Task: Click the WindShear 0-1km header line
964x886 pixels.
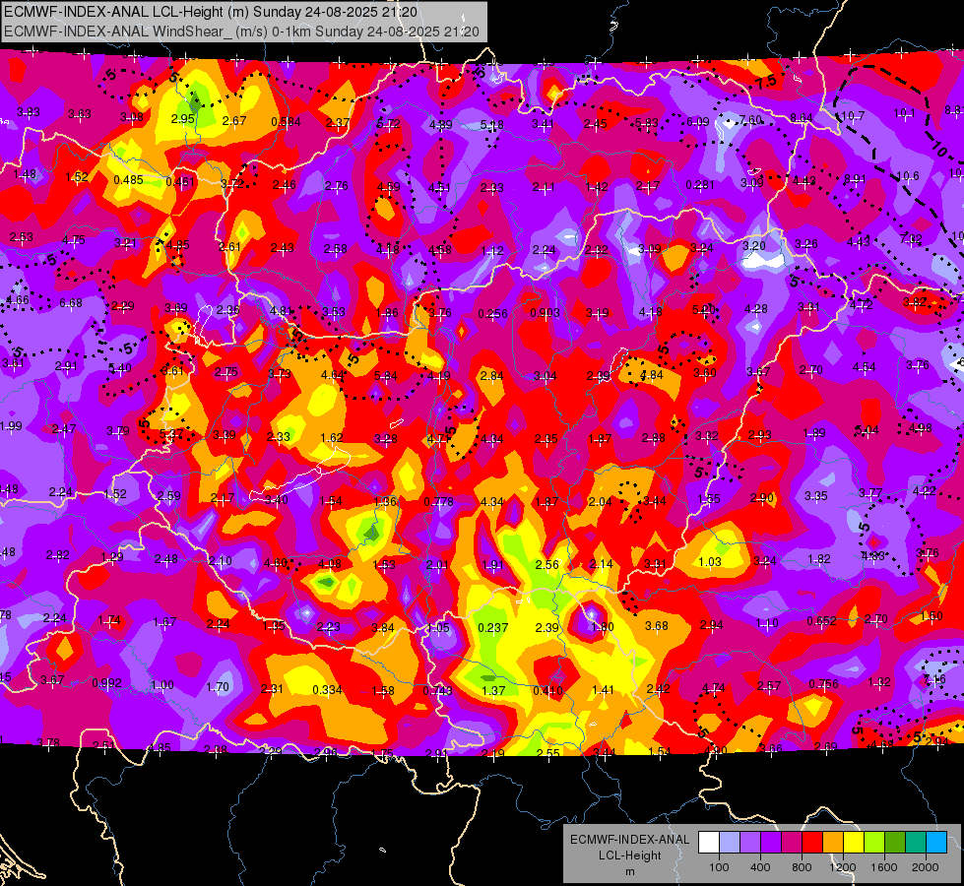Action: point(241,32)
